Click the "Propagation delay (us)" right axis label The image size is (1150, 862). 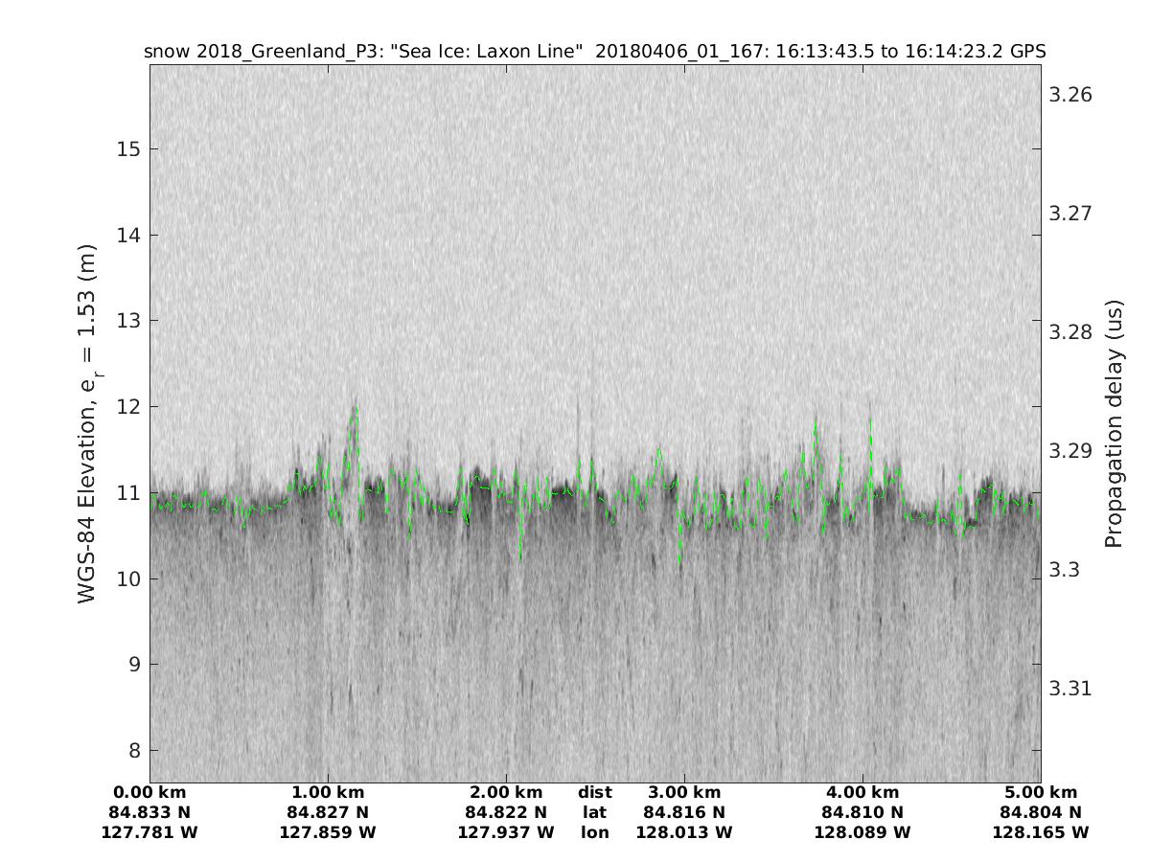(x=1113, y=423)
